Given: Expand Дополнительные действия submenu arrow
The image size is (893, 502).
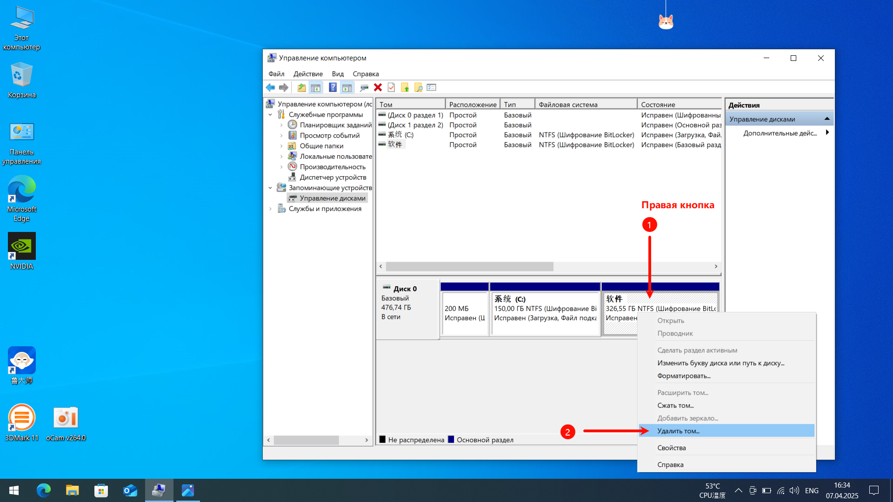Looking at the screenshot, I should pos(827,133).
